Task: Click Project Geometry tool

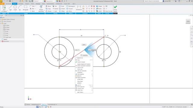Action: click(x=41, y=9)
